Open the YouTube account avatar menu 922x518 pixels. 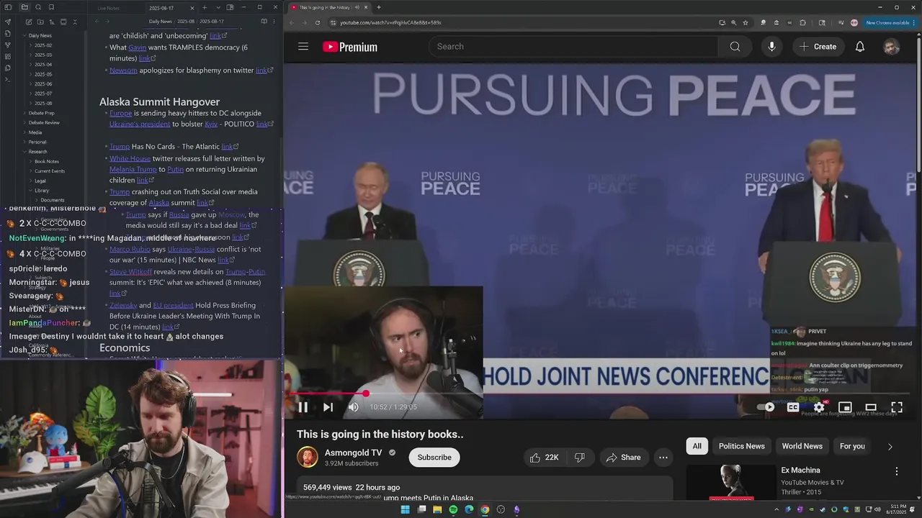(x=892, y=47)
